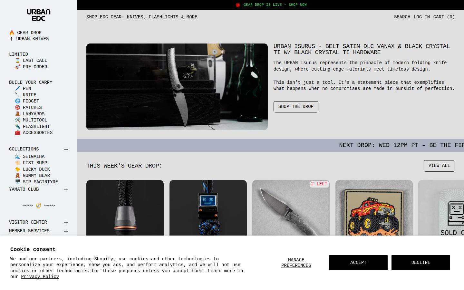464x290 pixels.
Task: Click the 2 Left badge
Action: 319,184
